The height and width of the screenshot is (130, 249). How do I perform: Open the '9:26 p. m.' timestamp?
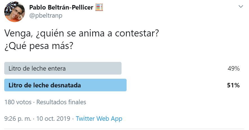pos(18,119)
